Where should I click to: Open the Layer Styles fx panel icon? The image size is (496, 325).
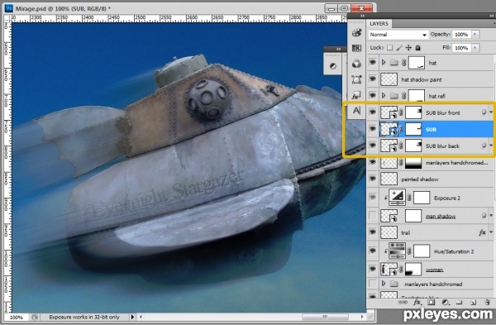point(355,96)
